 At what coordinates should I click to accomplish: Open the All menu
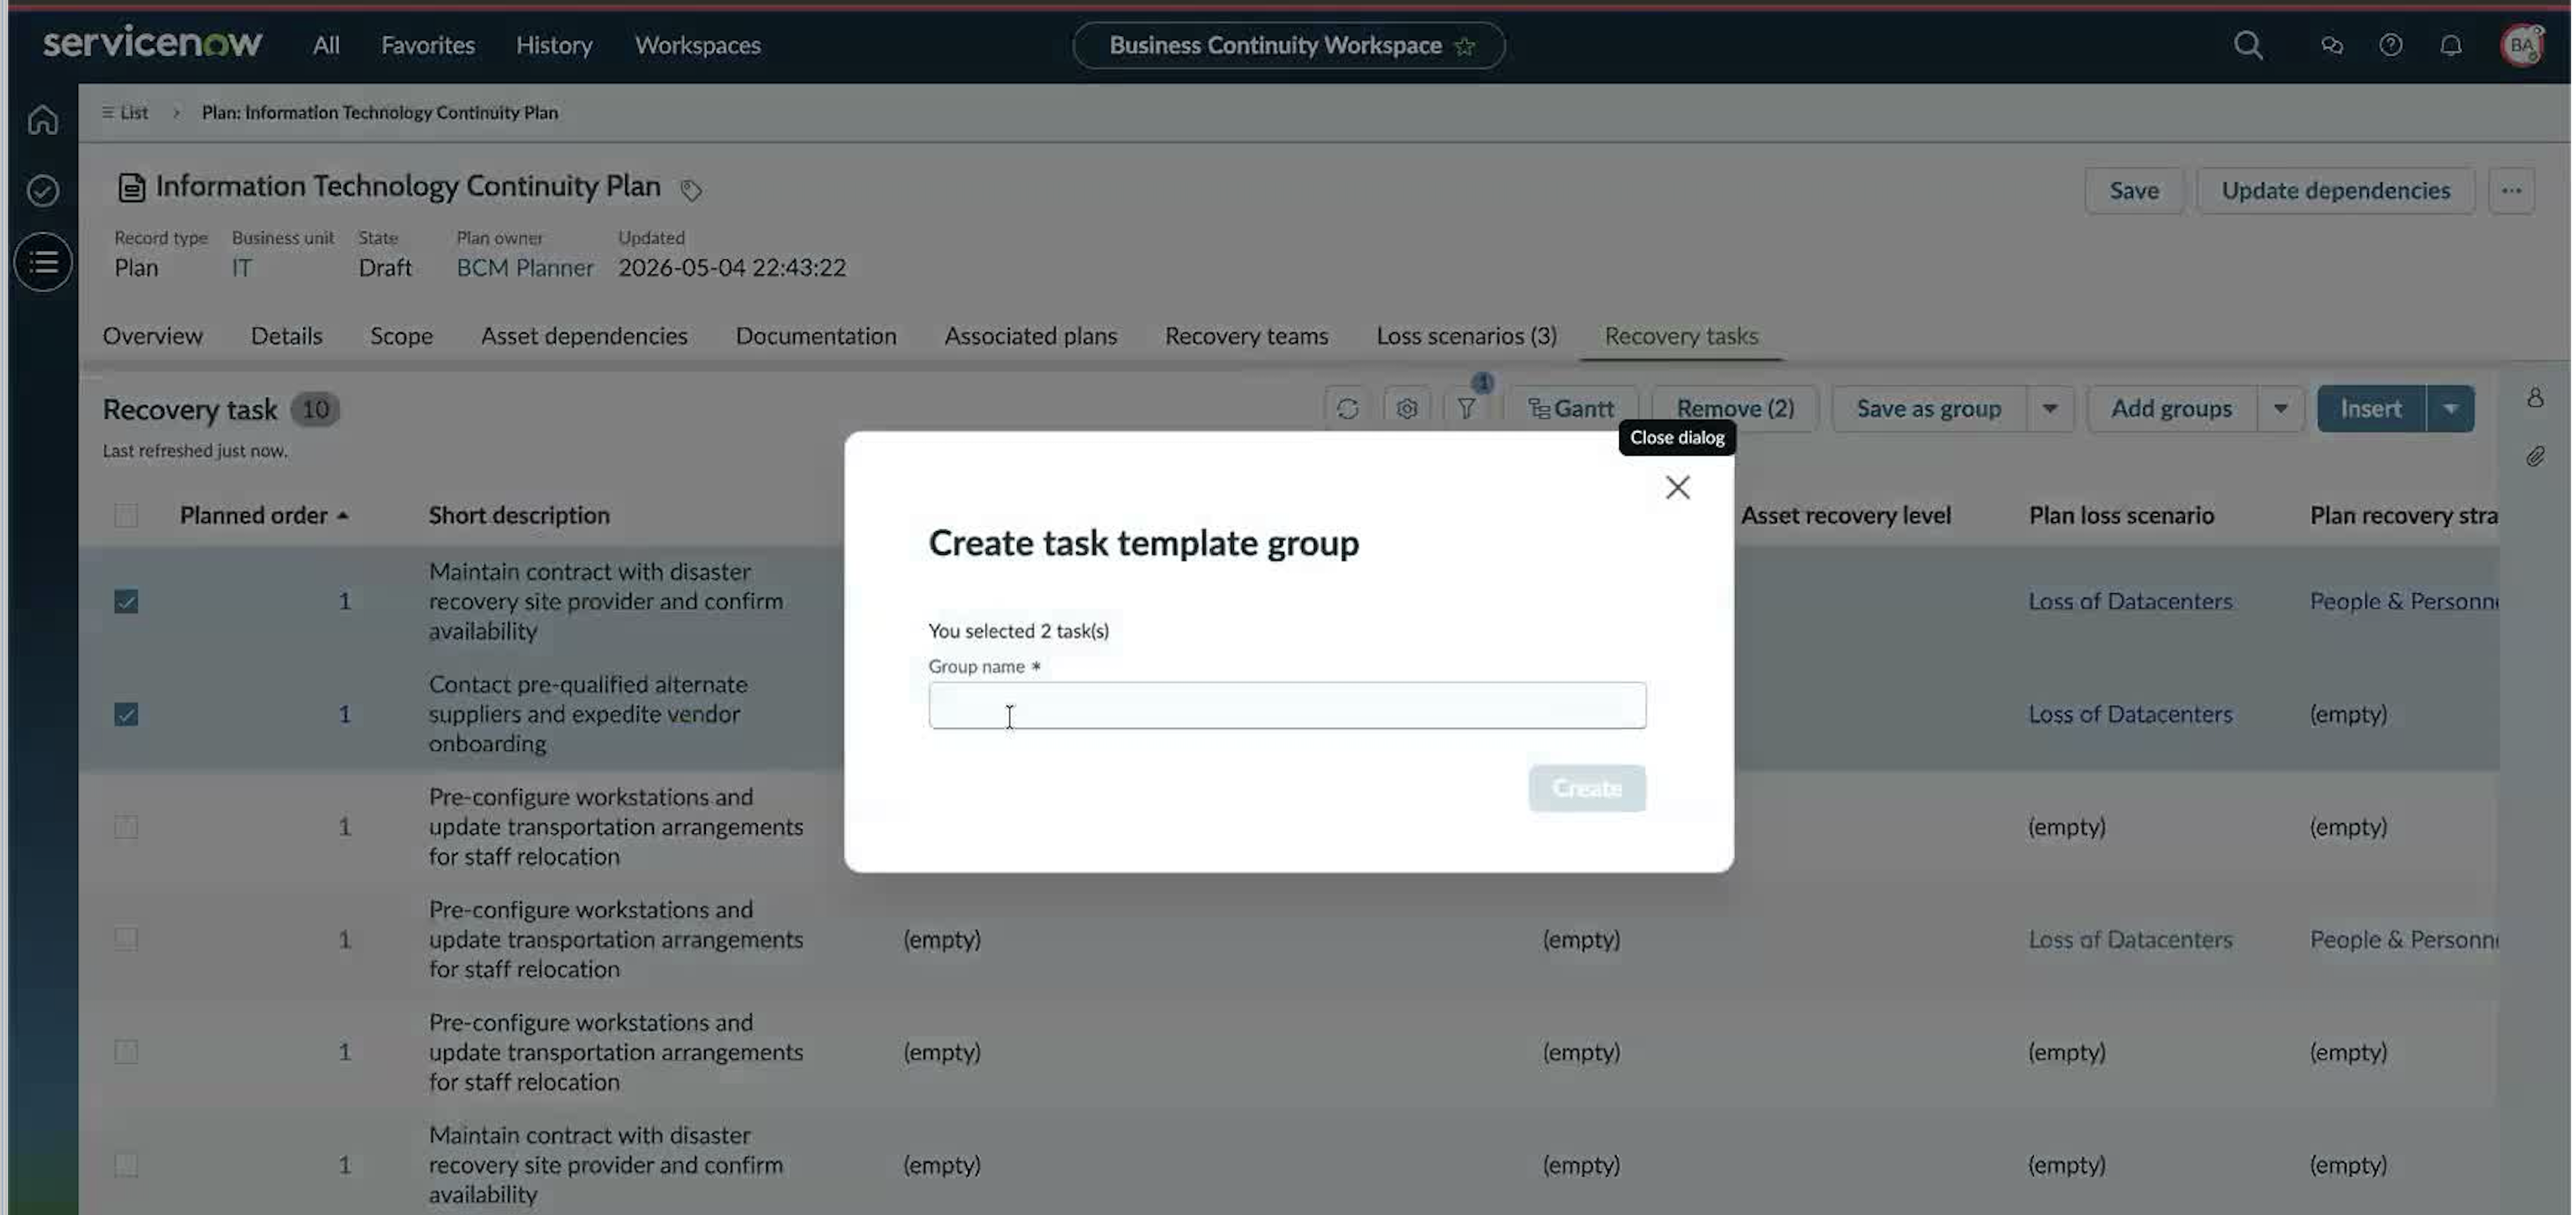tap(326, 45)
